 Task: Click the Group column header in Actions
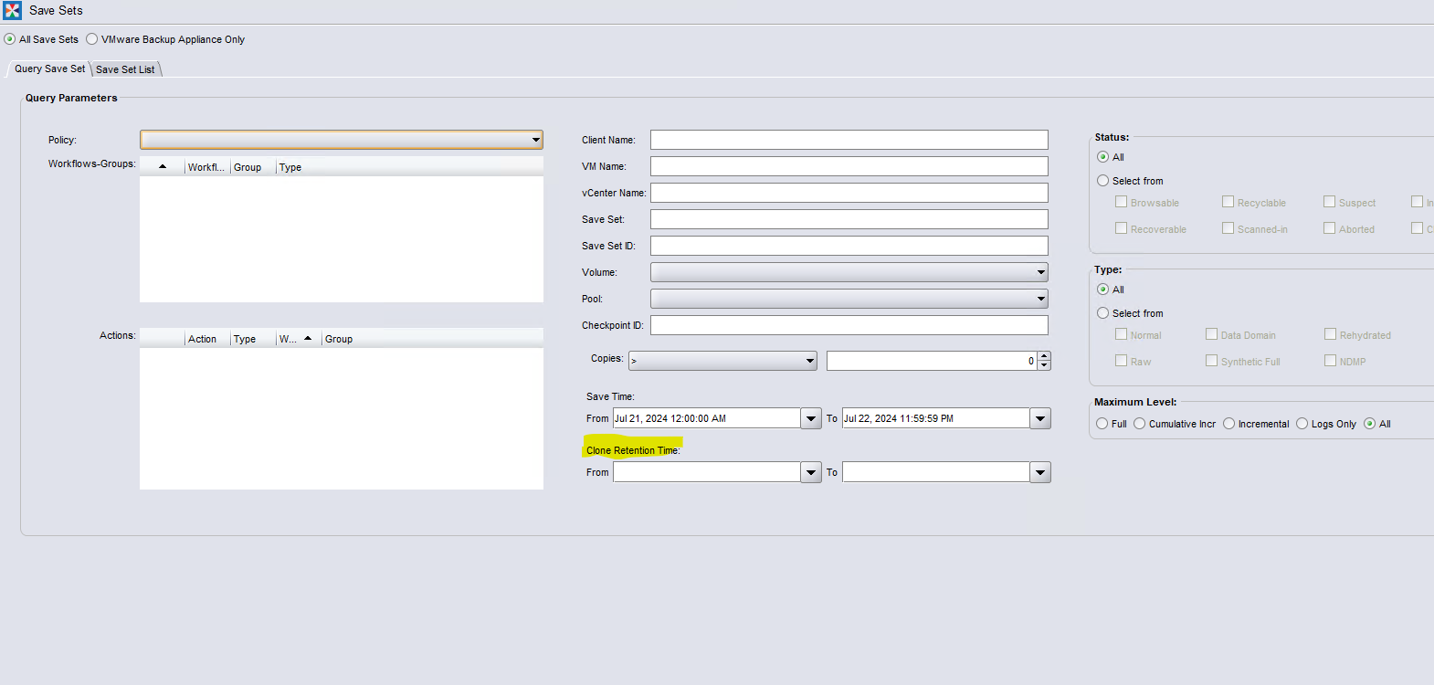(x=339, y=339)
